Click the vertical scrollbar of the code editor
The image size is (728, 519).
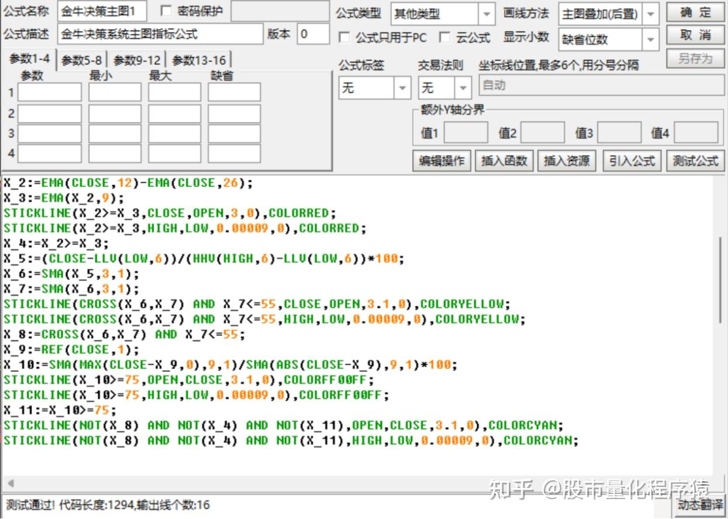tap(719, 280)
